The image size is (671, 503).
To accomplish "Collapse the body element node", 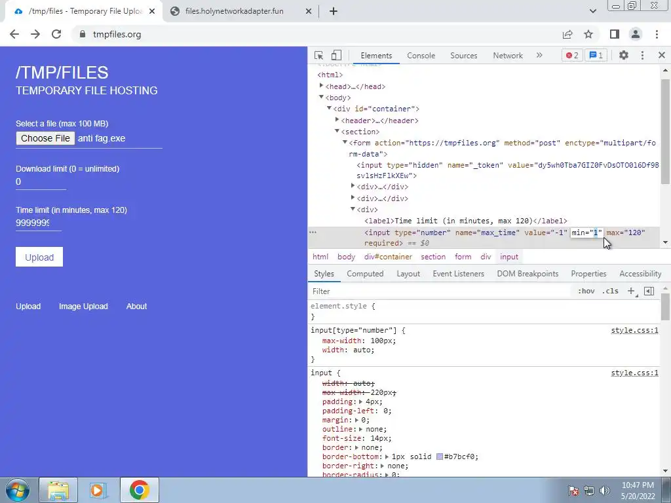I will coord(321,97).
